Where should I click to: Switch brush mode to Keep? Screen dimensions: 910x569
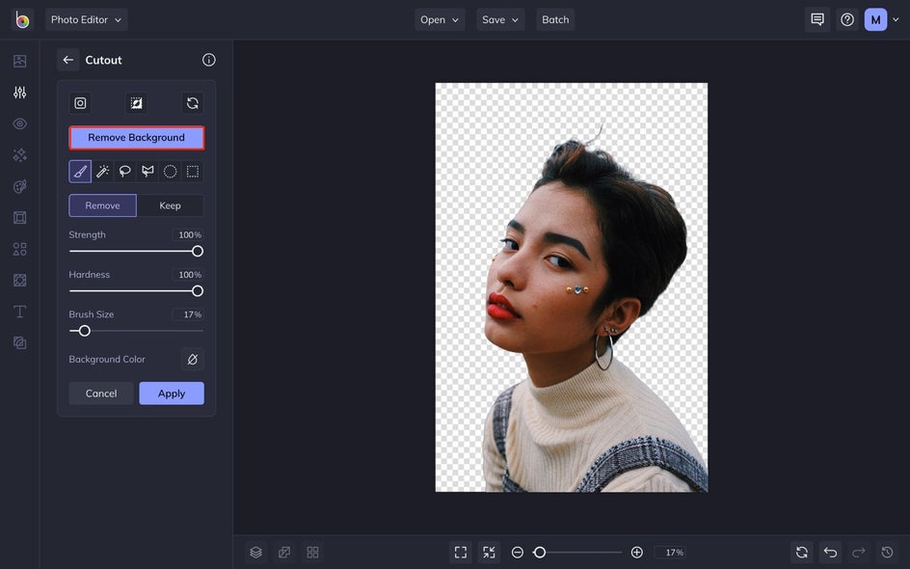click(170, 205)
